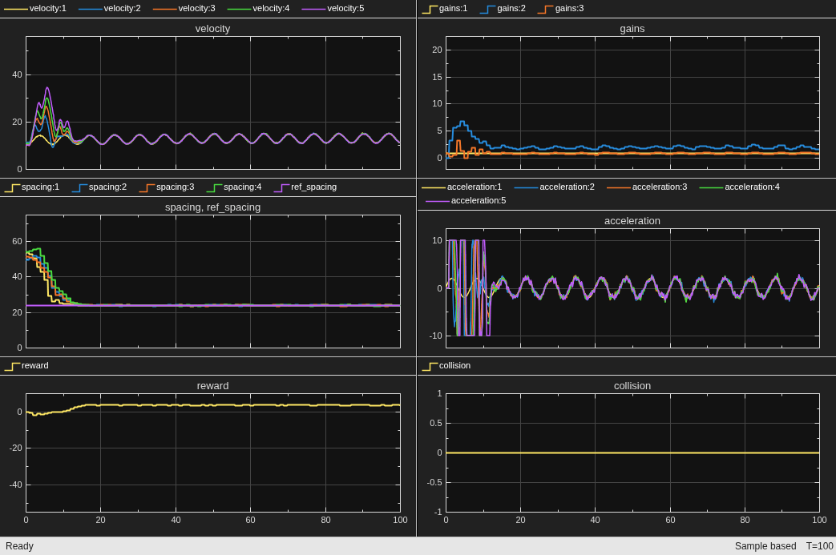
Task: Click spacing:2 legend entry
Action: coord(99,187)
